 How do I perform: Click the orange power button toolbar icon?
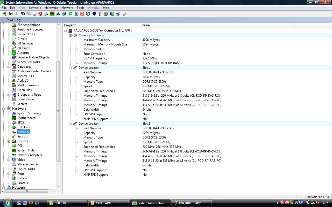click(x=82, y=14)
